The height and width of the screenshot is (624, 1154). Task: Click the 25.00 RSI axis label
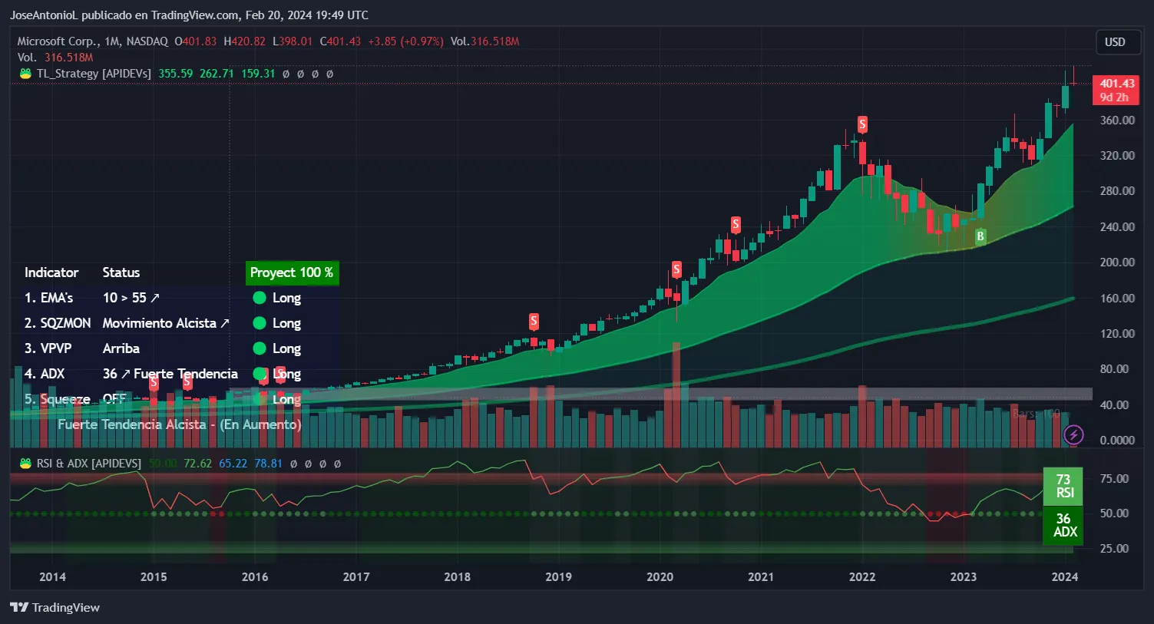point(1115,548)
